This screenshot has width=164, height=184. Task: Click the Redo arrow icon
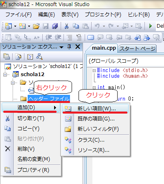pyautogui.click(x=111, y=26)
